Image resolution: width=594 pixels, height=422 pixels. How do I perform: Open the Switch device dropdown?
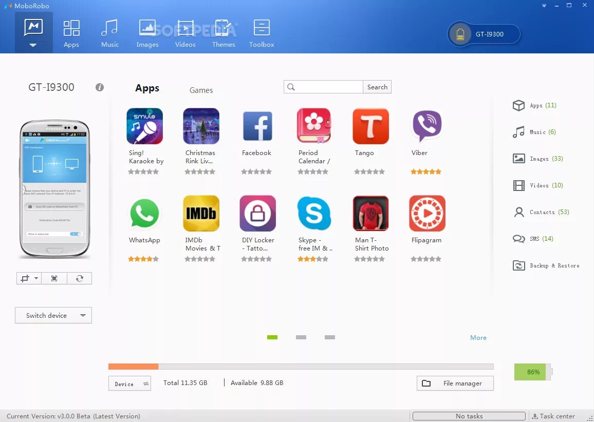[x=53, y=315]
